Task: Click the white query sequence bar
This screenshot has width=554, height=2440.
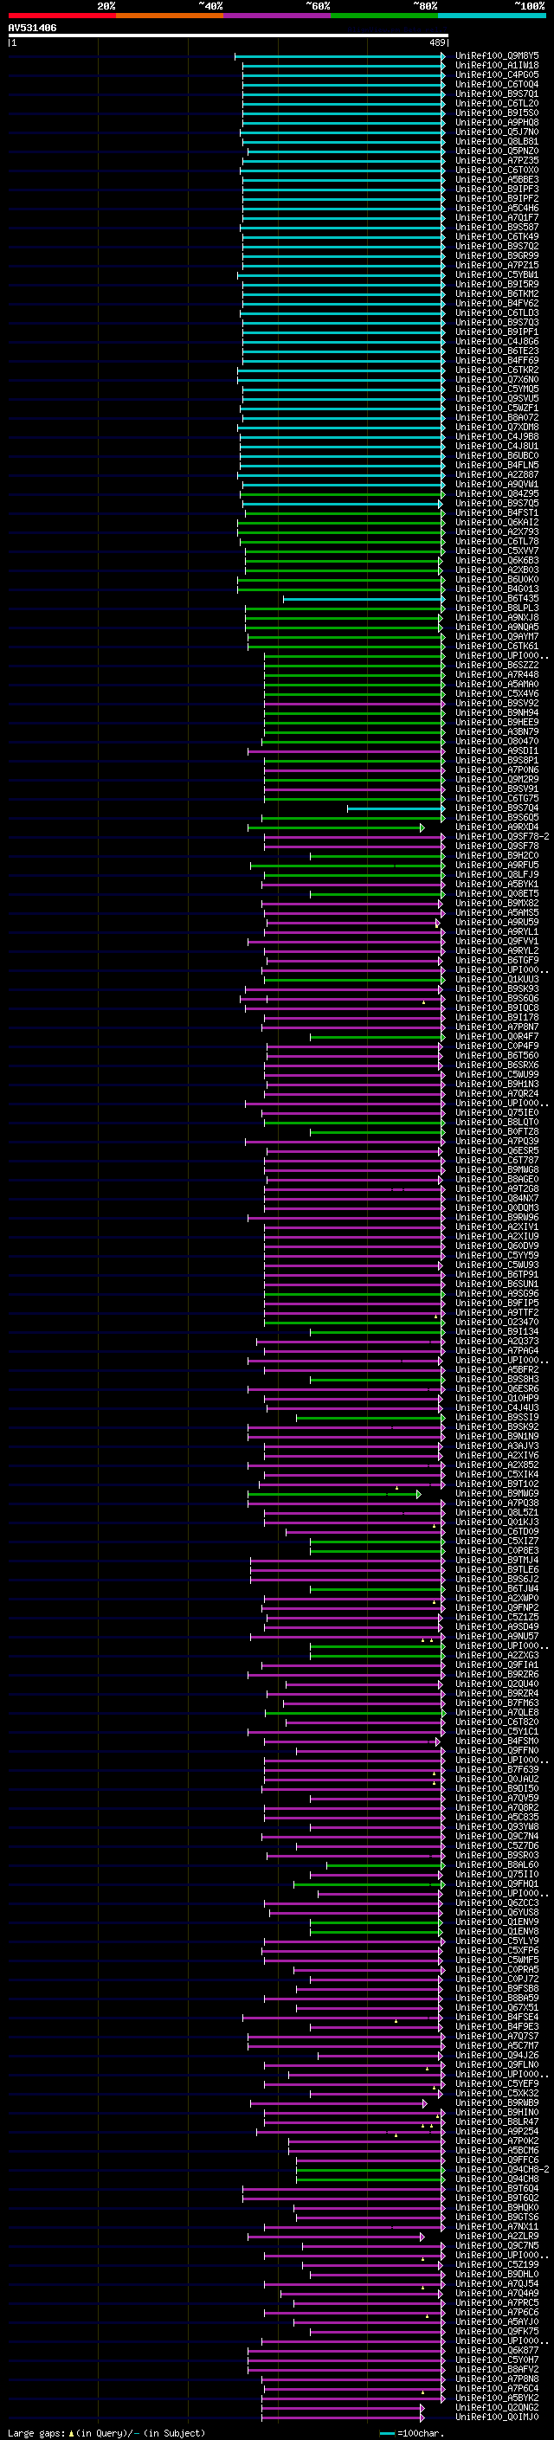Action: click(229, 35)
